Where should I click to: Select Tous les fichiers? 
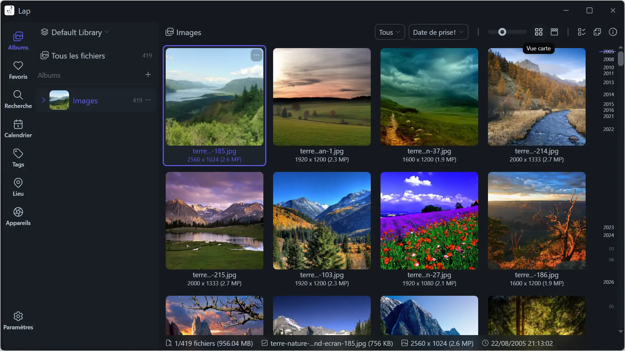[96, 56]
